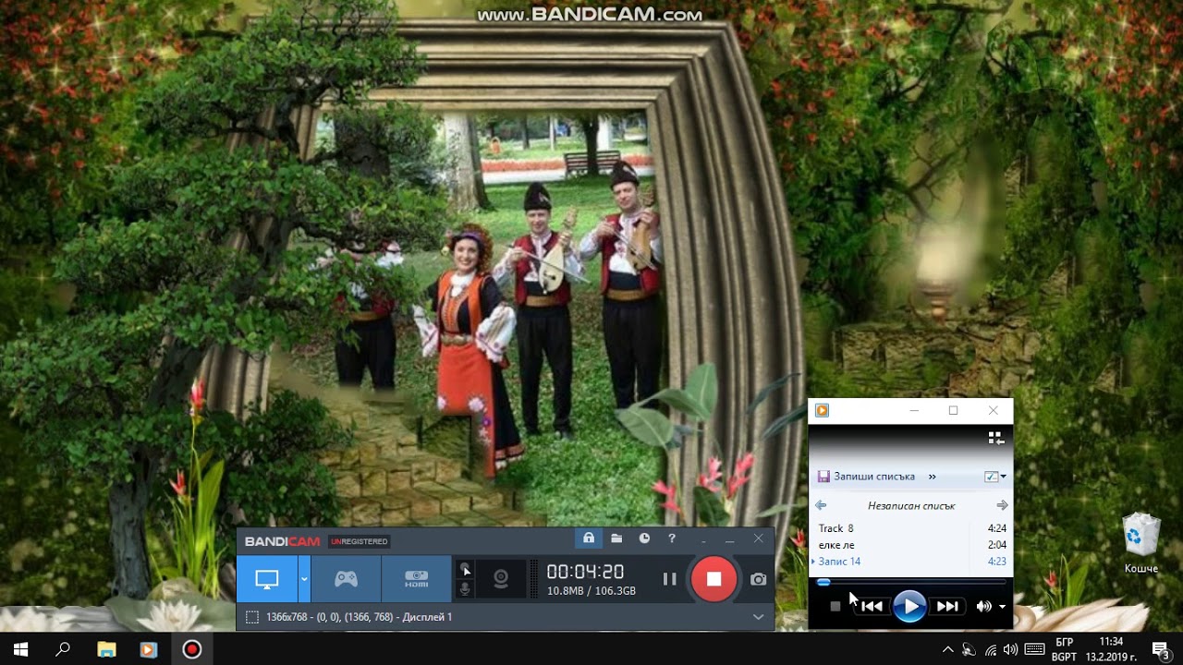Select Track 8 in the playlist
Viewport: 1183px width, 665px height.
[x=836, y=528]
